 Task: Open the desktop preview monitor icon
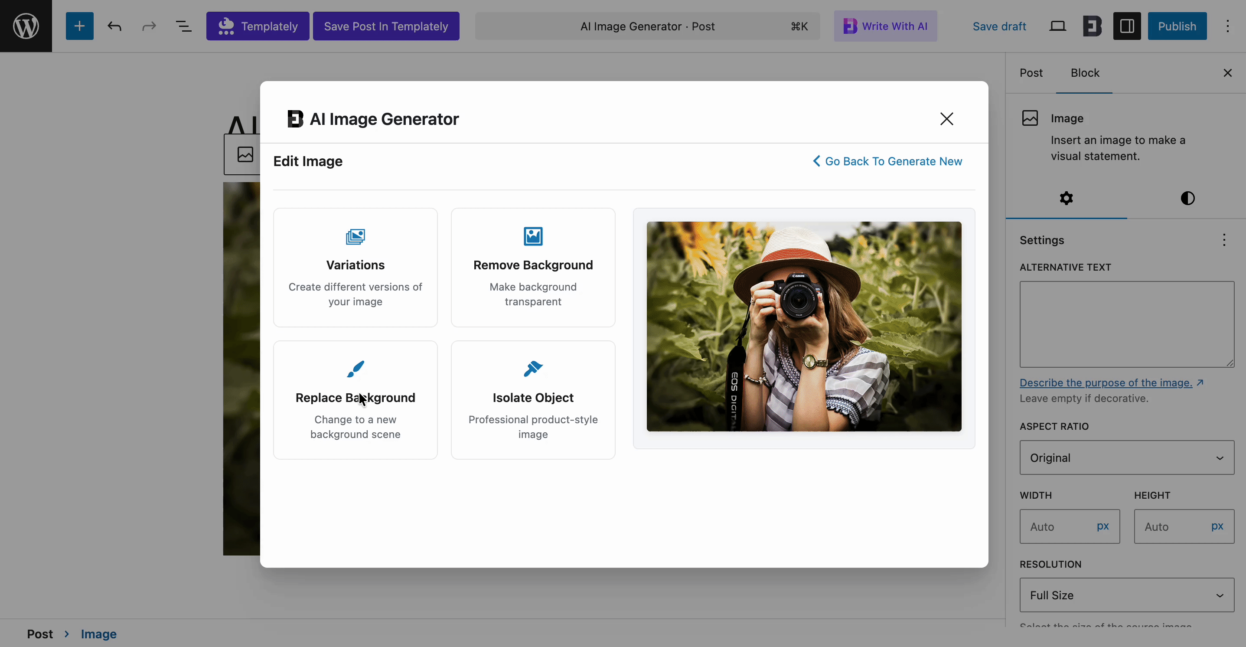[x=1058, y=26]
